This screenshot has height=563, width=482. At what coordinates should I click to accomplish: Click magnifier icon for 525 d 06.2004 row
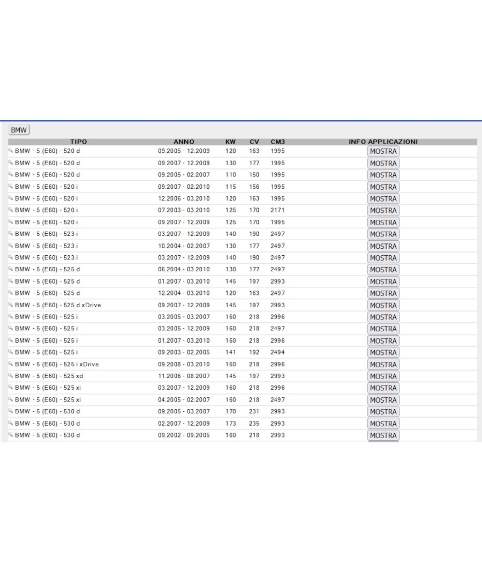[x=11, y=269]
